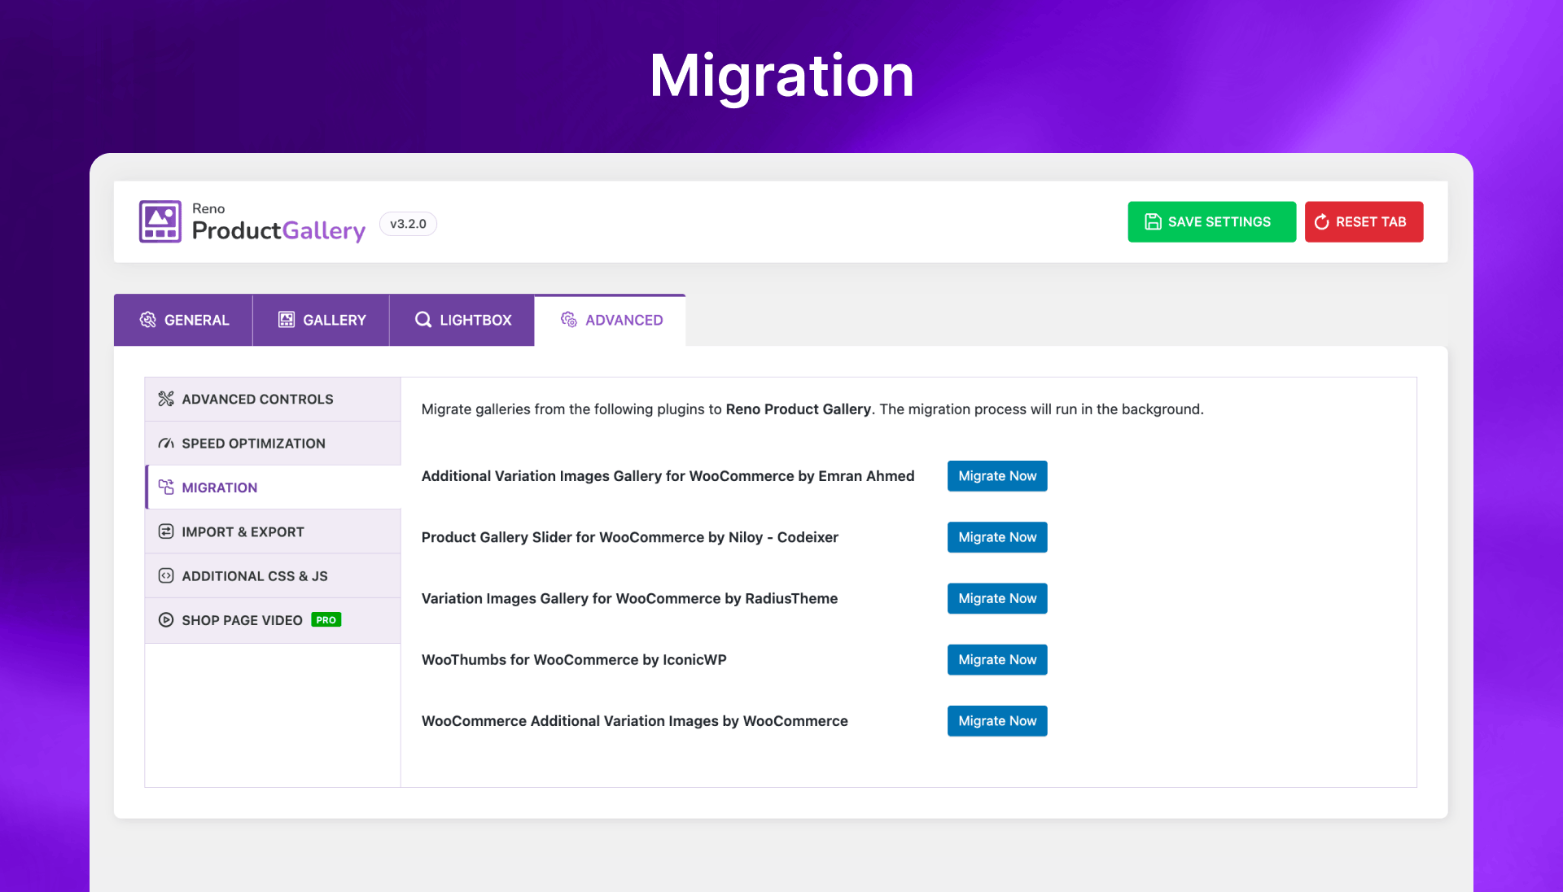Image resolution: width=1563 pixels, height=892 pixels.
Task: Open Import & Export section
Action: coord(273,531)
